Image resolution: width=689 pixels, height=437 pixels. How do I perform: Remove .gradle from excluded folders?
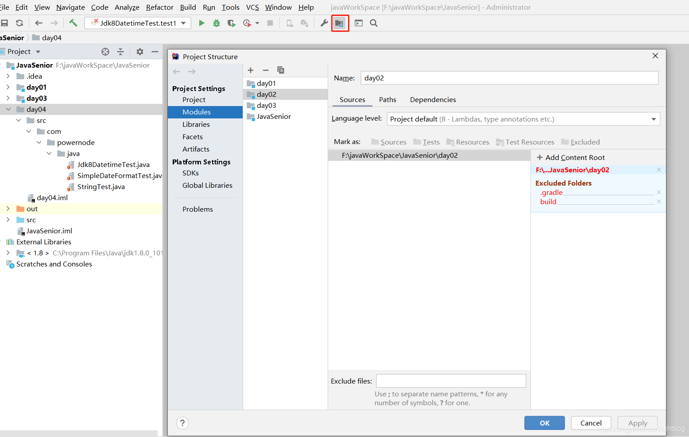tap(659, 192)
